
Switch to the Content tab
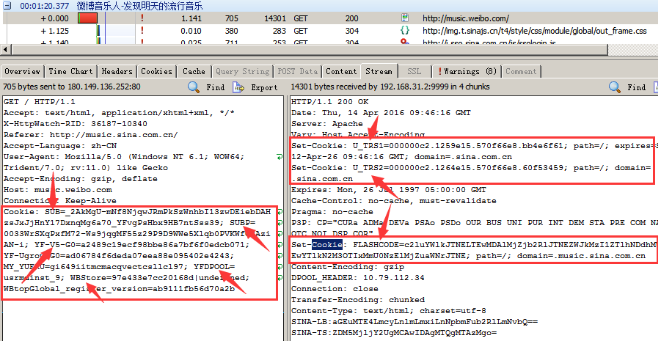click(x=341, y=71)
